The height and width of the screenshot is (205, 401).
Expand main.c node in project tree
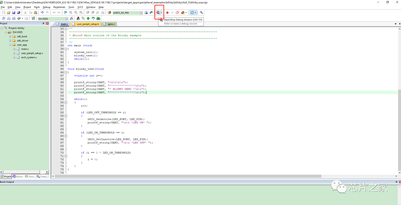coord(14,49)
